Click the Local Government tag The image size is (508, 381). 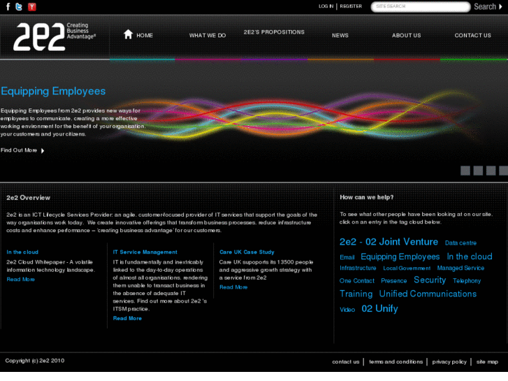pos(407,268)
